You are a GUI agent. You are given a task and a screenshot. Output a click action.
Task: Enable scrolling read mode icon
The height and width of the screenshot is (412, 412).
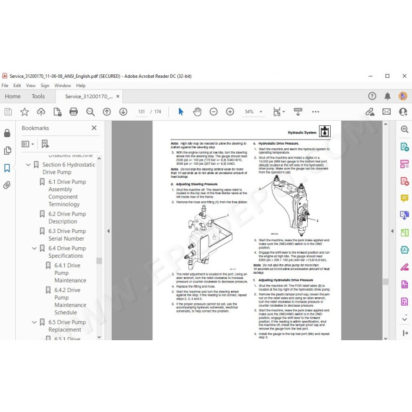point(298,112)
